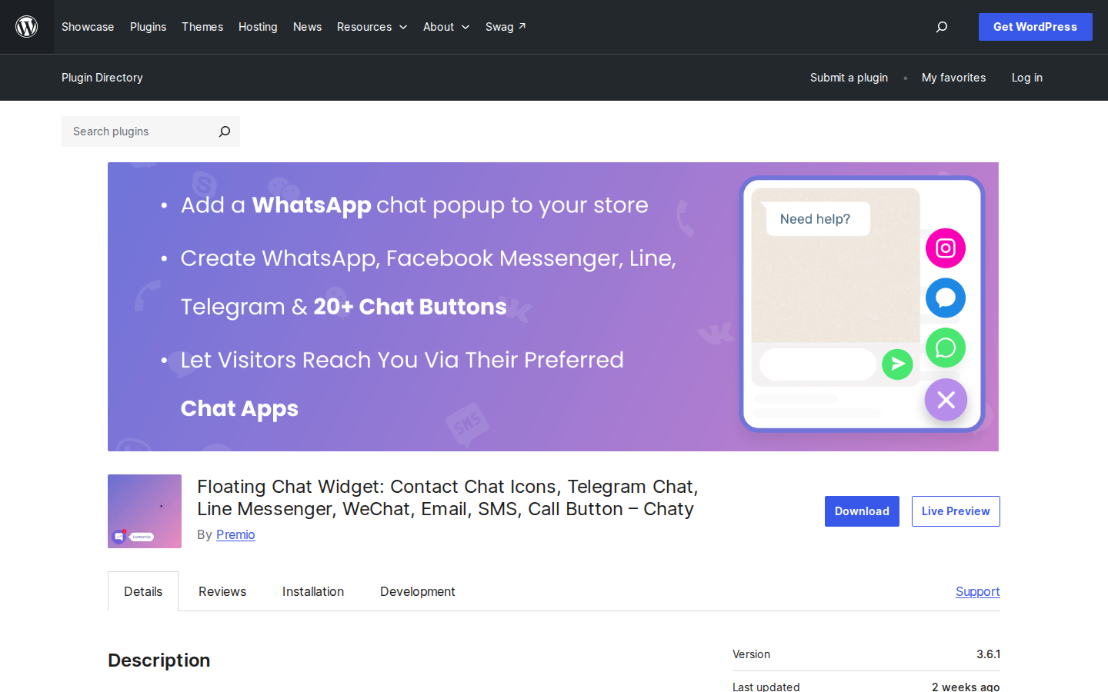
Task: Open the site search magnifier in header
Action: click(x=942, y=27)
